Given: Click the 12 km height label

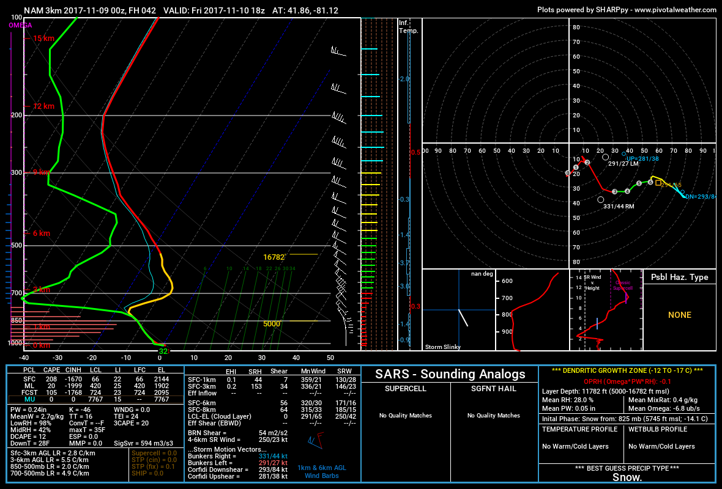Looking at the screenshot, I should click(43, 106).
